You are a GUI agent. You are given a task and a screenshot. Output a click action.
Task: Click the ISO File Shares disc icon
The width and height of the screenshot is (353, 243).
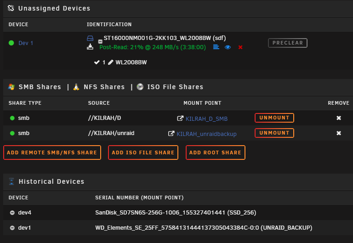pos(140,87)
